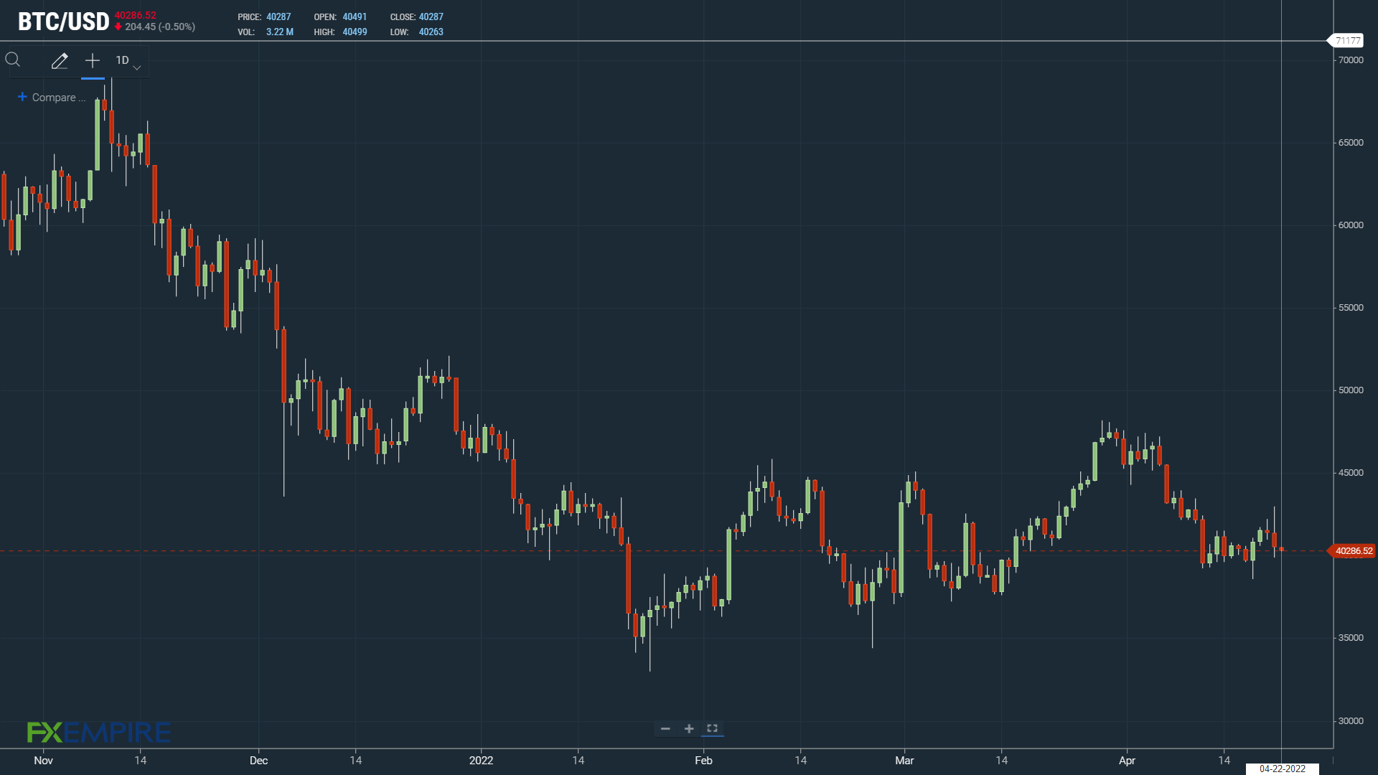Click the Apr label on time axis
The image size is (1378, 775).
pos(1127,761)
